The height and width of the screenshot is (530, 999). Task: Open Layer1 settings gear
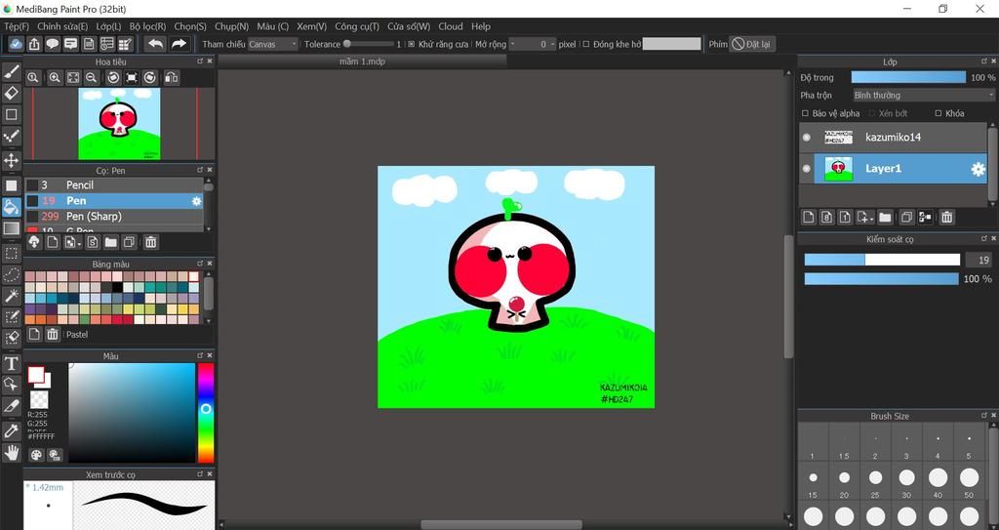(x=978, y=169)
